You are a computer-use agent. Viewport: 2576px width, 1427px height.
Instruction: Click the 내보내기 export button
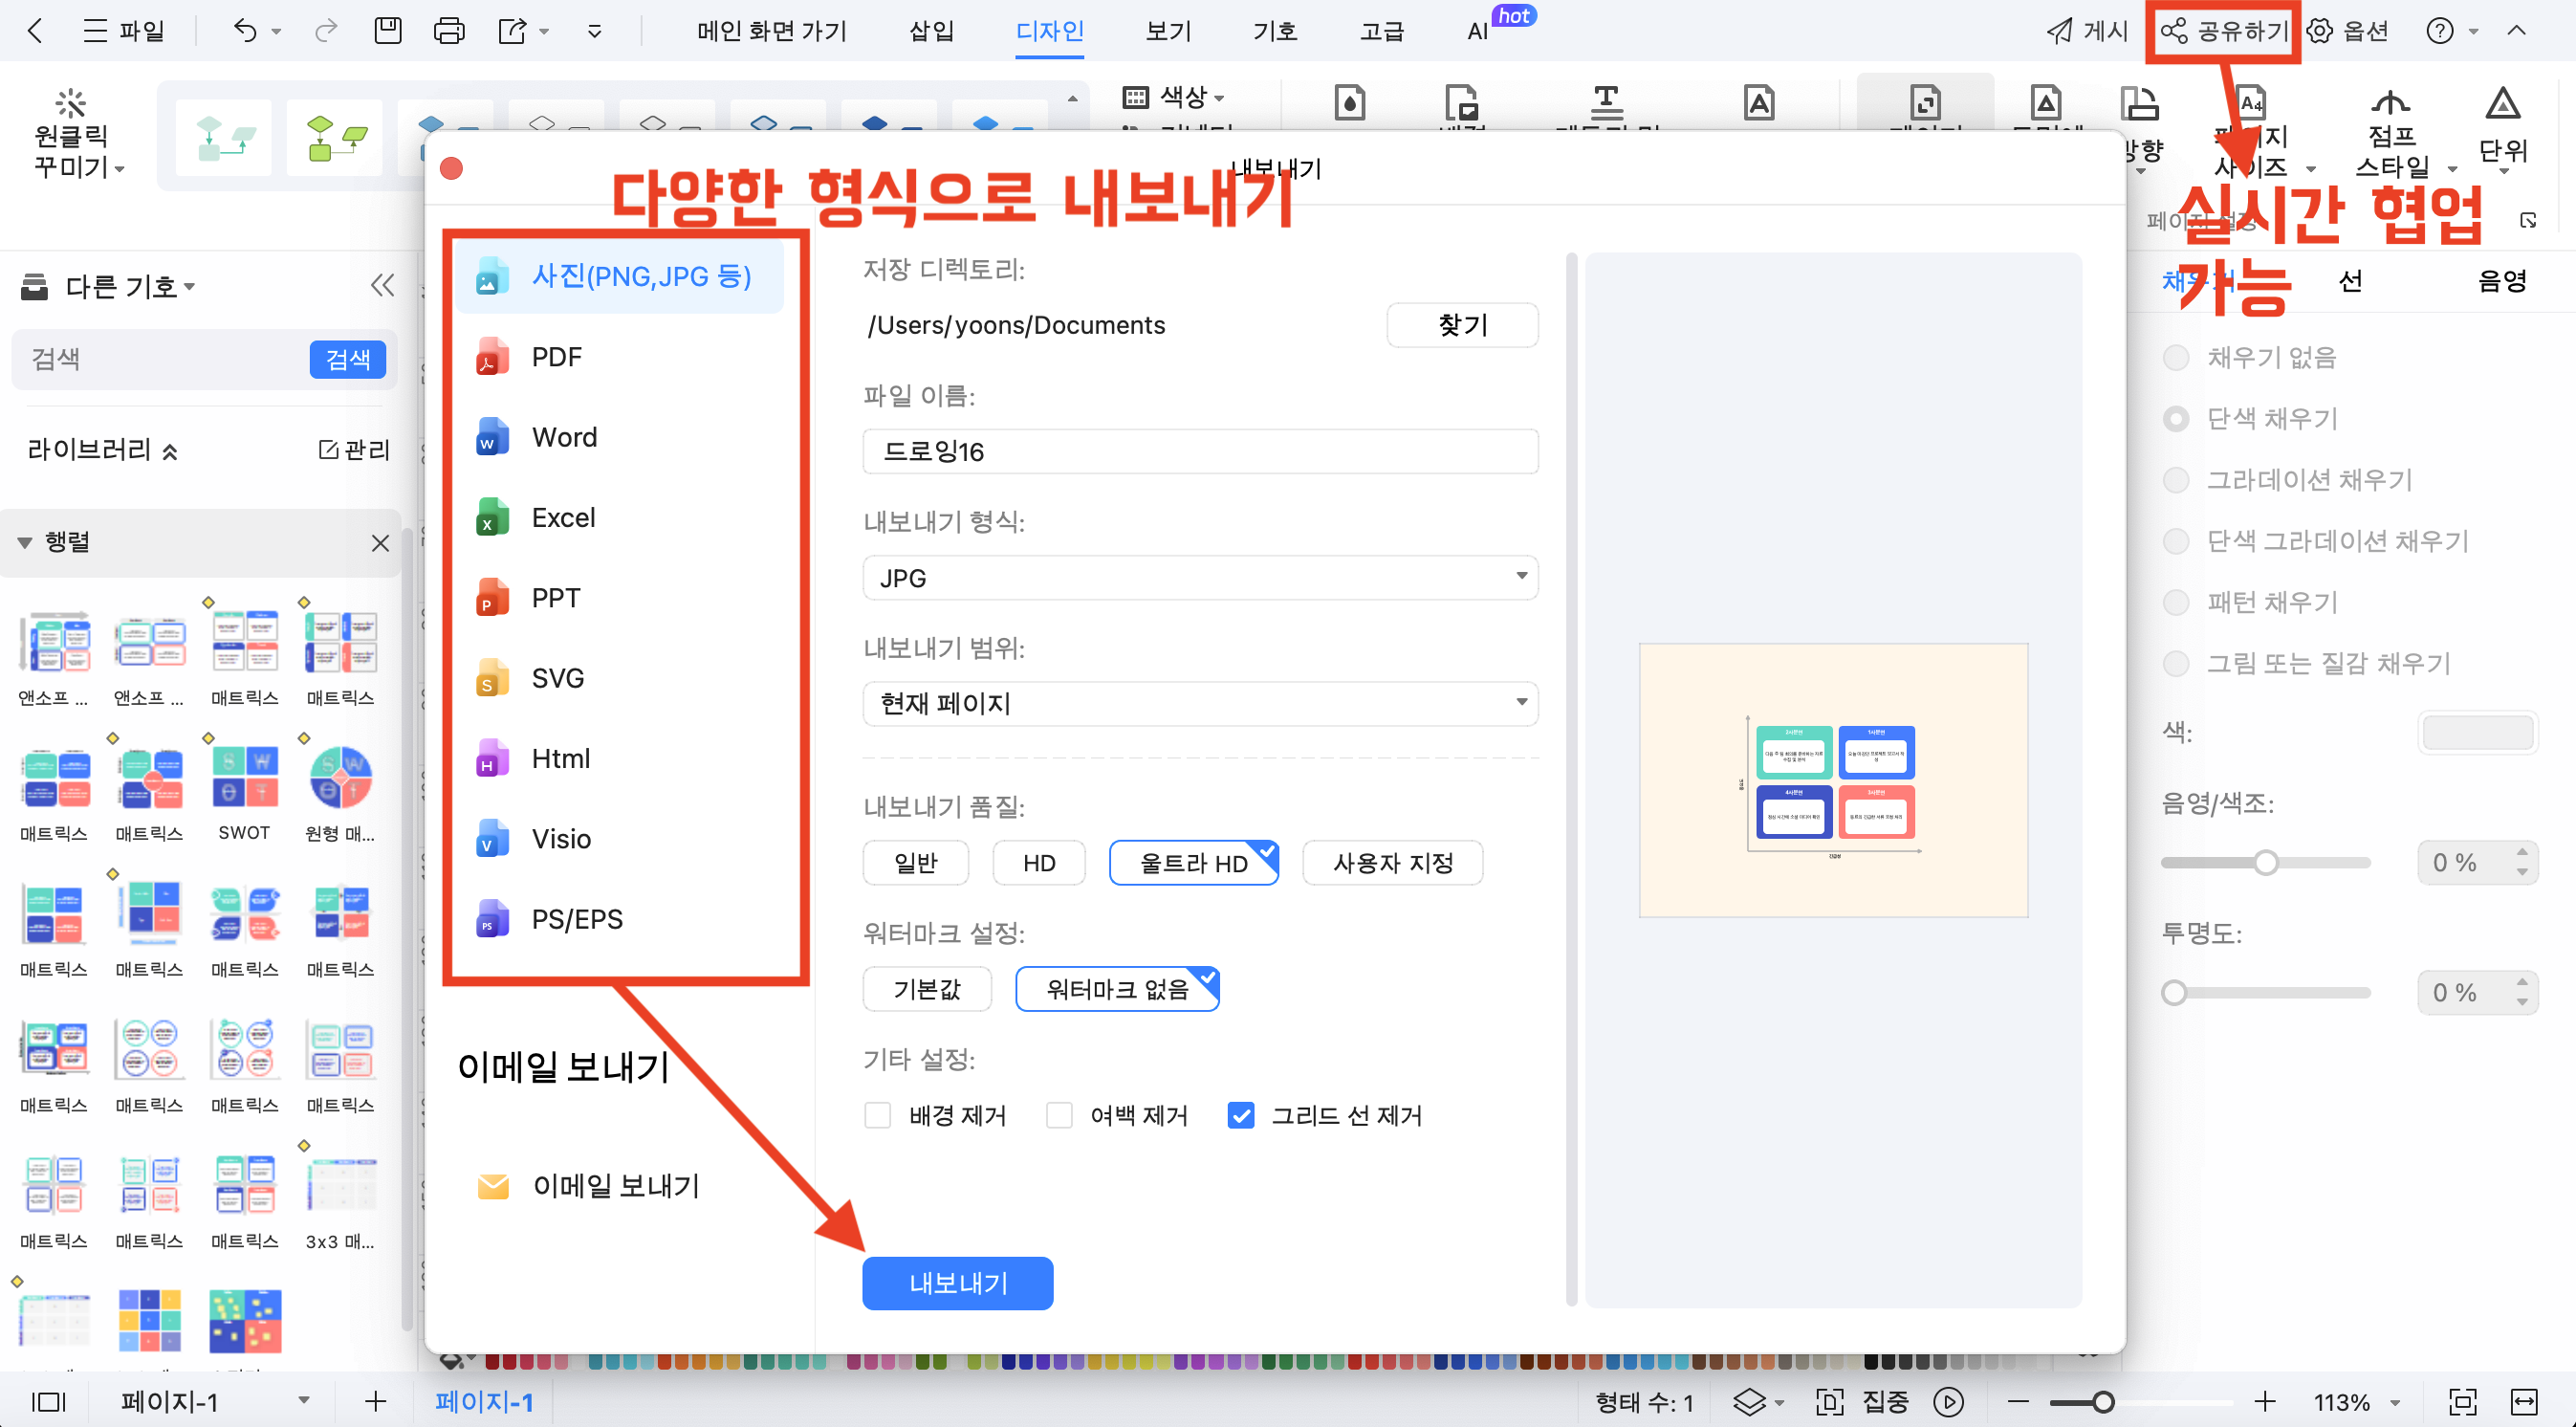click(x=959, y=1281)
